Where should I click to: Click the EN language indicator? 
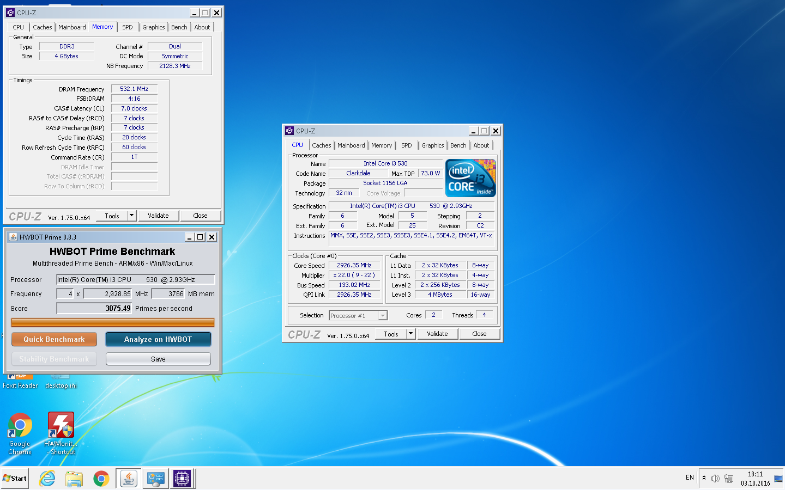tap(690, 477)
